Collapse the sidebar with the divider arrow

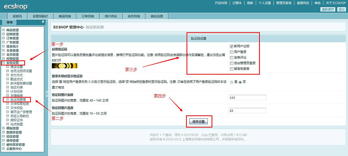[47, 93]
